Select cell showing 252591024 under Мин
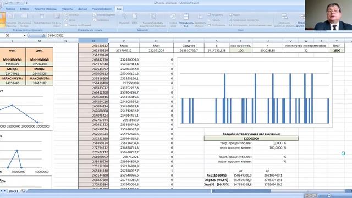The width and height of the screenshot is (352, 198). point(156,50)
